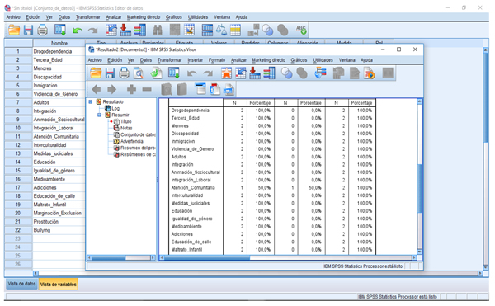Open Ayuda menu in Data Editor
Screen dimensions: 495x306
point(242,17)
